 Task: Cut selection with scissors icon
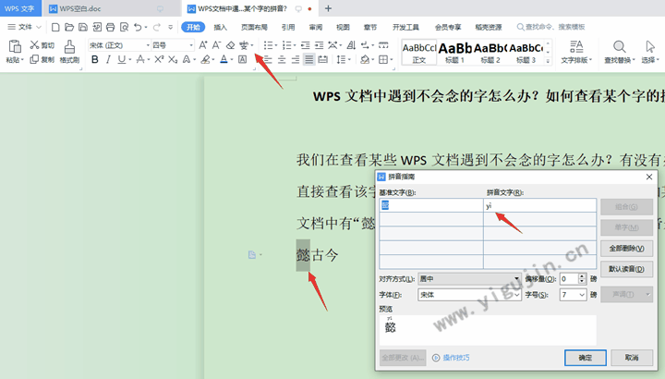(x=34, y=45)
